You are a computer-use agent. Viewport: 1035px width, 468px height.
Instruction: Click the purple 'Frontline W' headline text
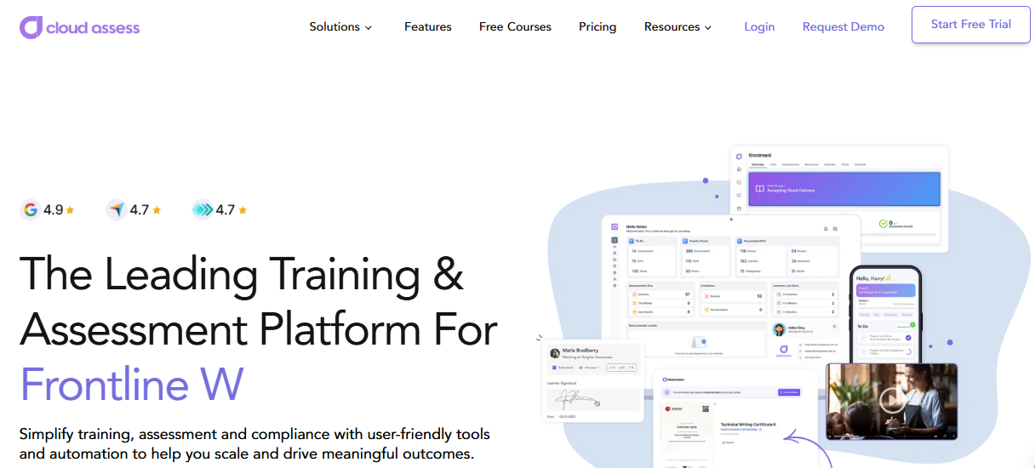132,384
